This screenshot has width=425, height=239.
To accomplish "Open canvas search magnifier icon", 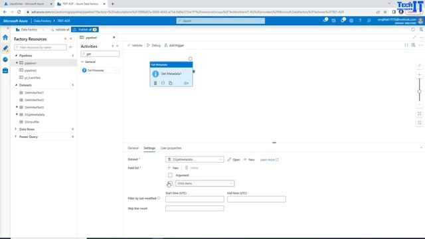I will (419, 66).
